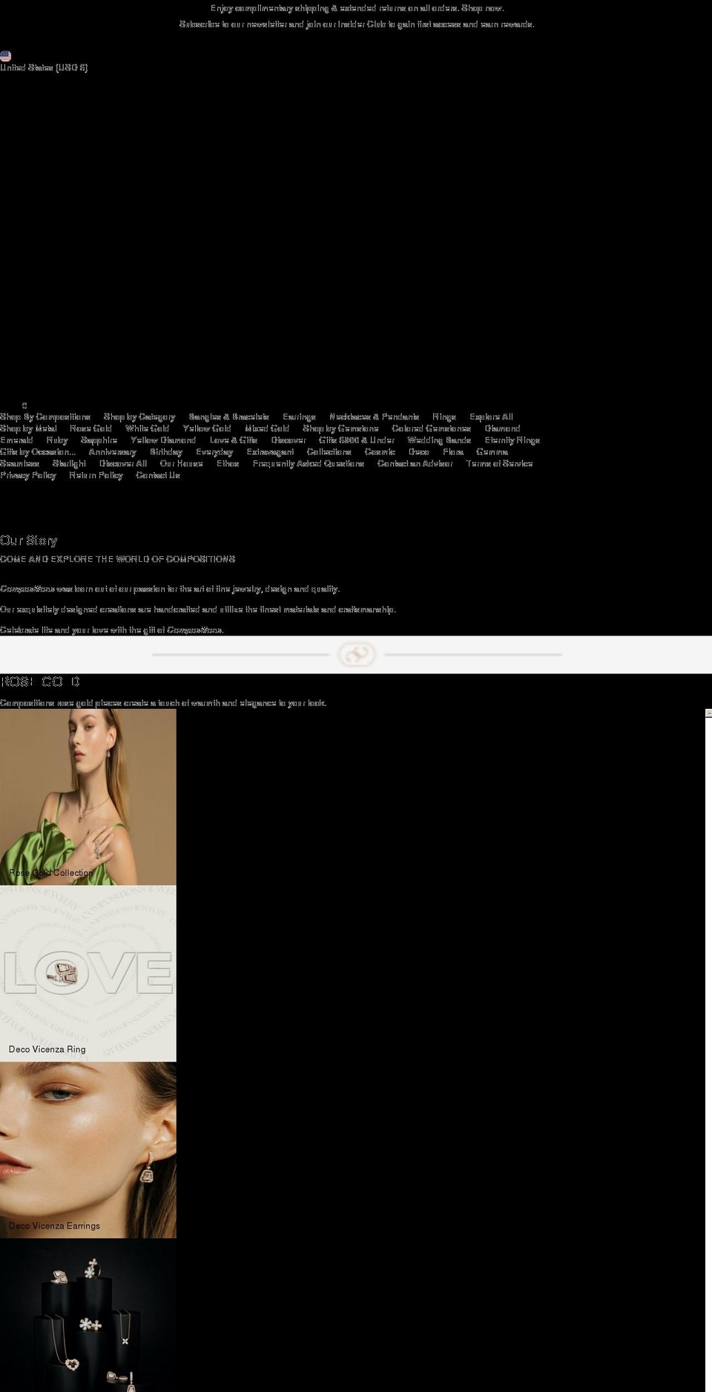Select Everyday occasion link
The image size is (712, 1392).
point(214,451)
